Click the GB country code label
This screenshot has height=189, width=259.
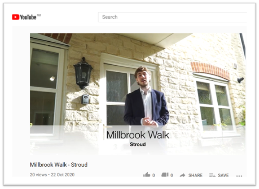click(39, 15)
